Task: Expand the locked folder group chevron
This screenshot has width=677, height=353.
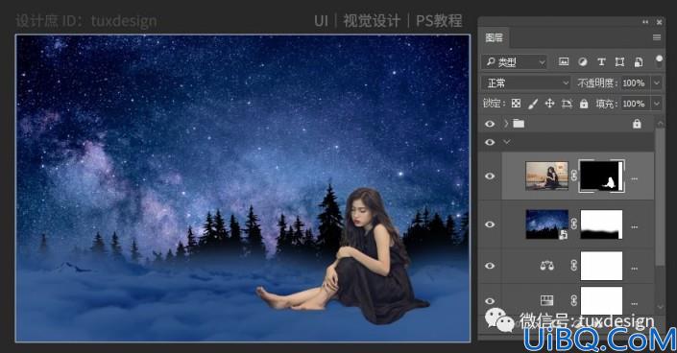Action: pyautogui.click(x=506, y=124)
